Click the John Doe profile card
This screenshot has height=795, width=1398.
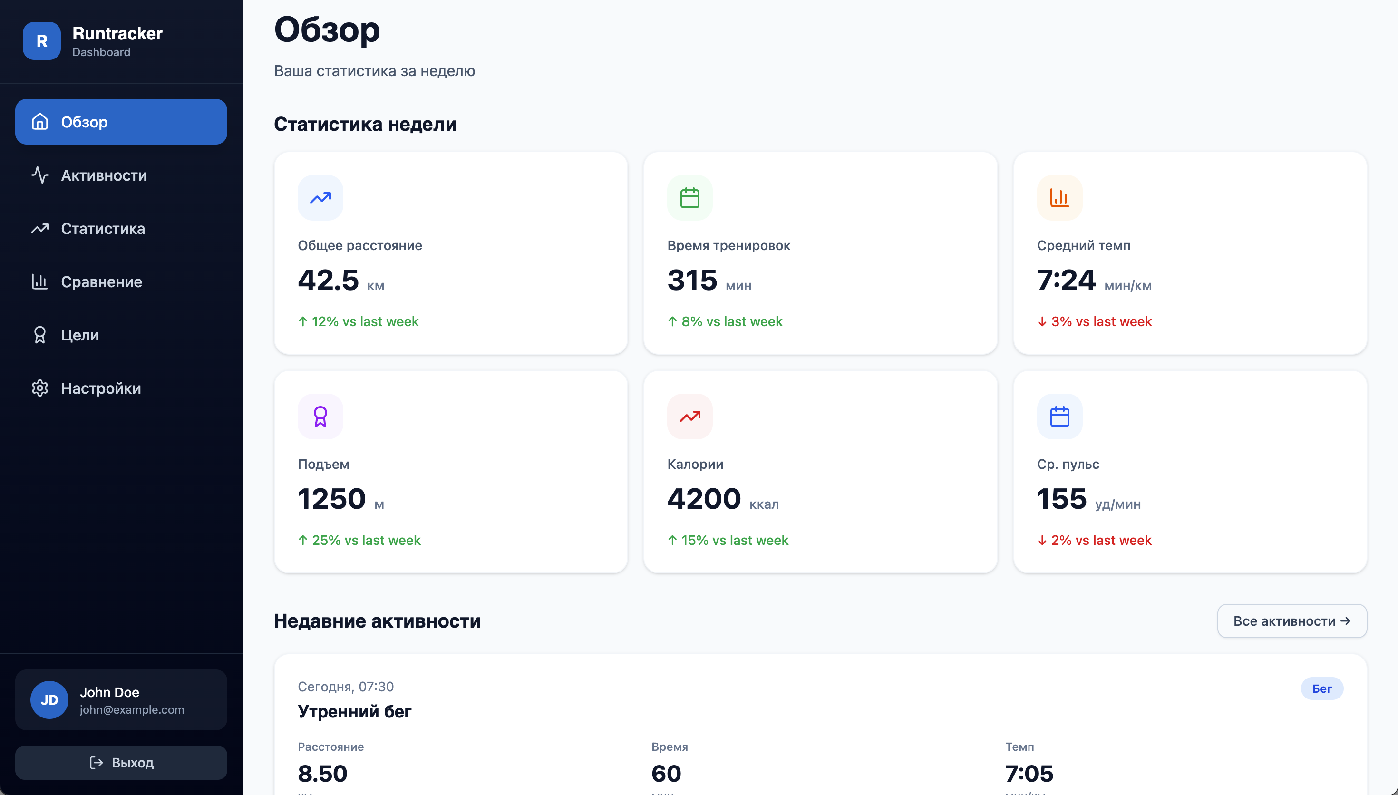[121, 699]
